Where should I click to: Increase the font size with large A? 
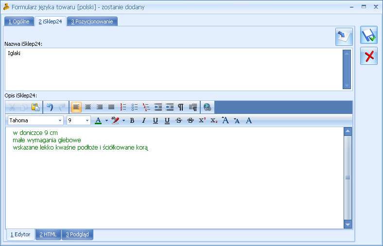(225, 120)
